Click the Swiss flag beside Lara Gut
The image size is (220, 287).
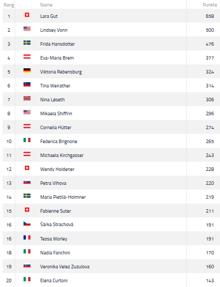tap(27, 15)
